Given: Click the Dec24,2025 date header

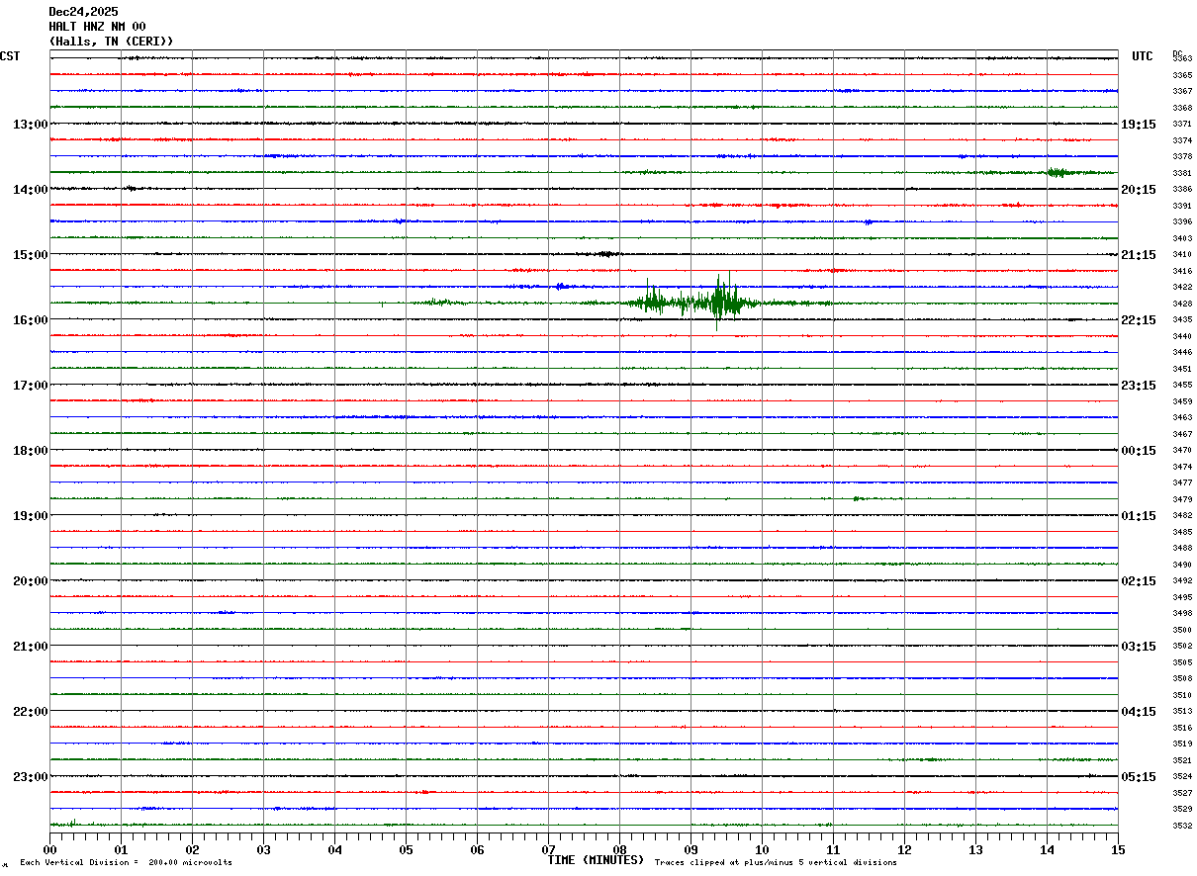Looking at the screenshot, I should point(83,12).
